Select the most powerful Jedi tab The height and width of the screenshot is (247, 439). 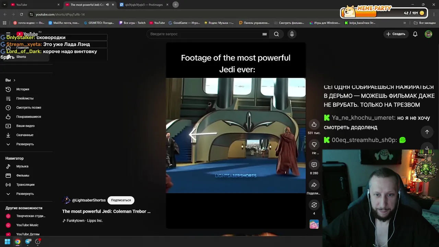87,4
